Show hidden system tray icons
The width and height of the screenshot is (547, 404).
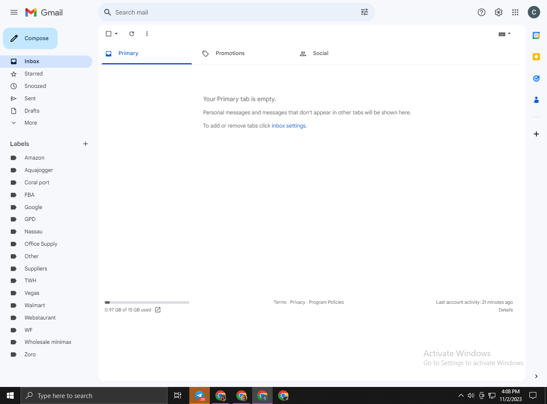point(461,395)
